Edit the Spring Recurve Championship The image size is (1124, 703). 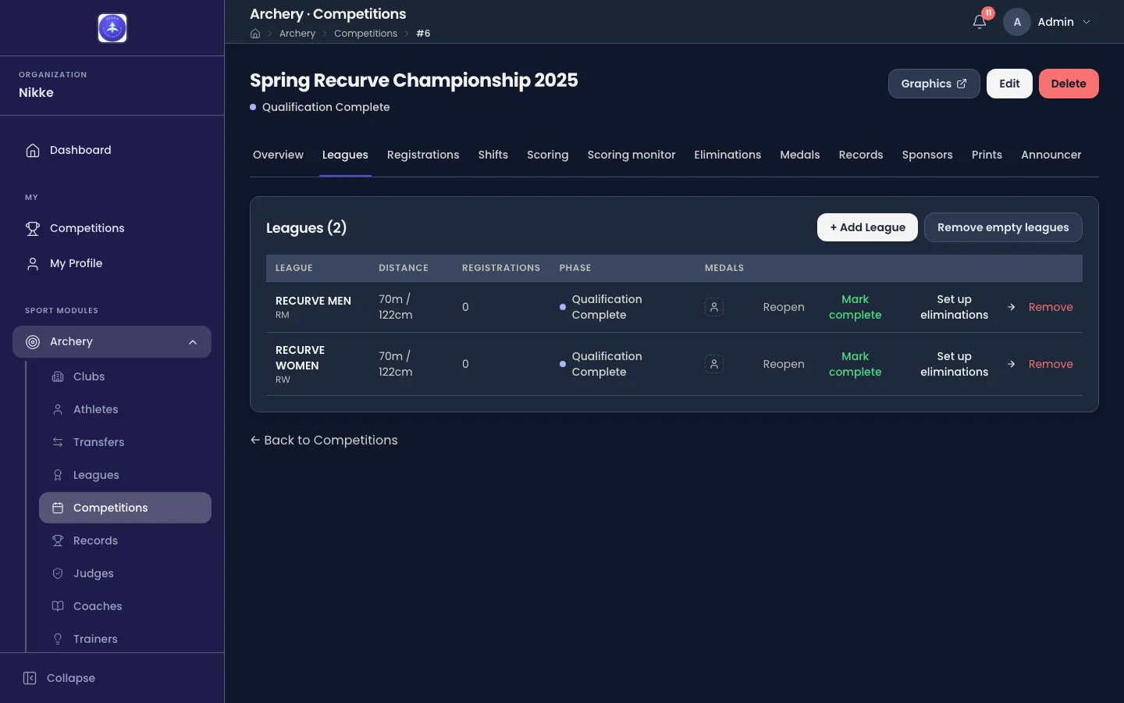1009,84
